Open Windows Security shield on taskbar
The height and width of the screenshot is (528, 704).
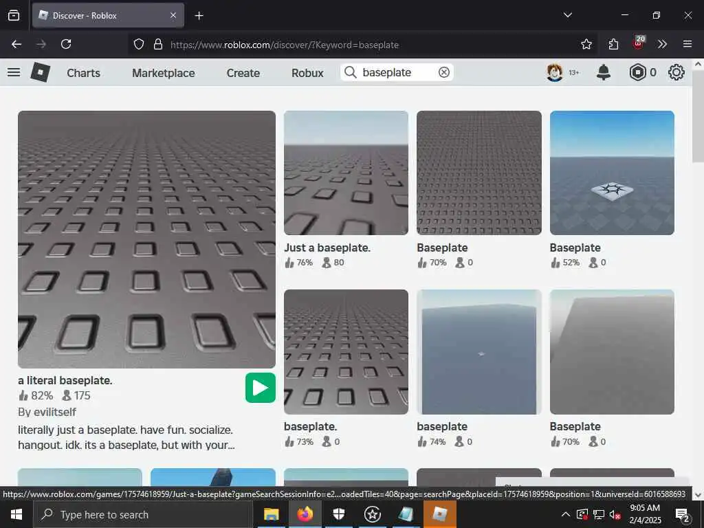[338, 514]
